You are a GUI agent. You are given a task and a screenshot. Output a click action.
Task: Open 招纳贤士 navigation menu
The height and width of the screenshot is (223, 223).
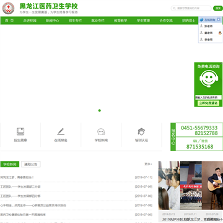click(x=188, y=20)
